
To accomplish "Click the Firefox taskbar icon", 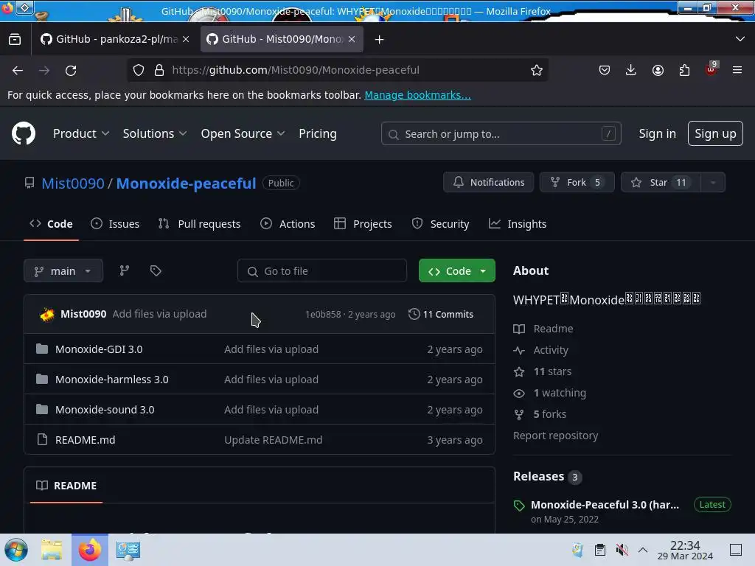I will (x=90, y=550).
